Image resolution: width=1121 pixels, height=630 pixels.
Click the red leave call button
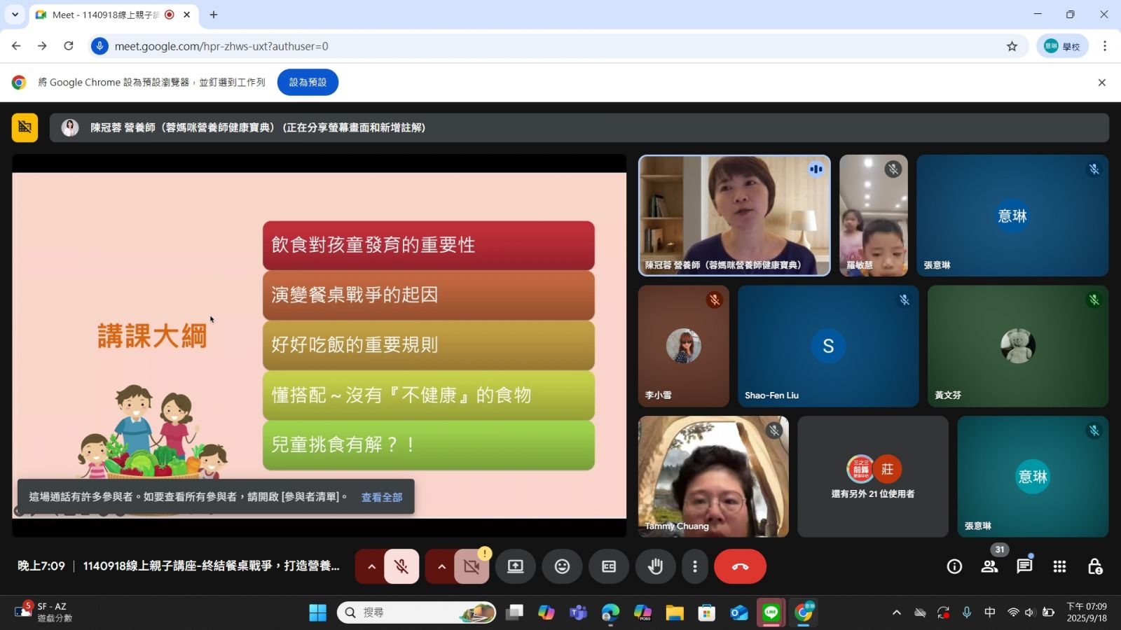pos(740,566)
